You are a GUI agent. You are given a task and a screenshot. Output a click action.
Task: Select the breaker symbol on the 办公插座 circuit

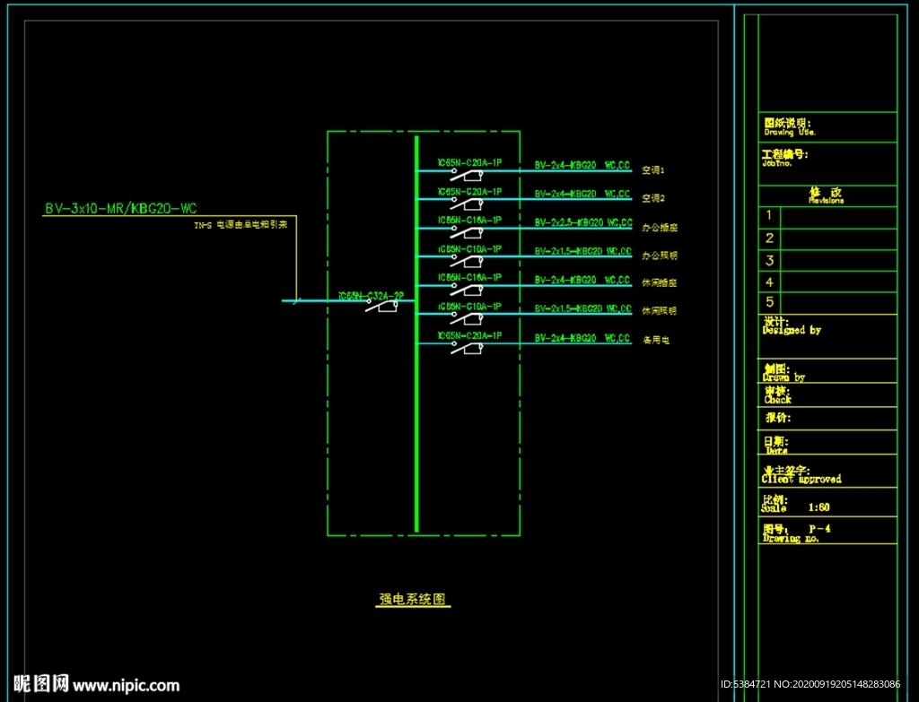(467, 232)
